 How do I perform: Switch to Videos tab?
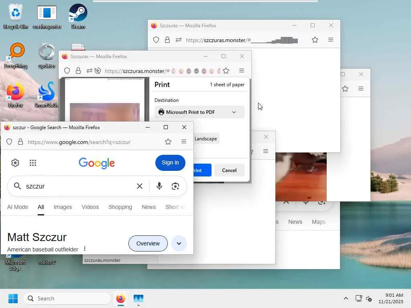[90, 207]
